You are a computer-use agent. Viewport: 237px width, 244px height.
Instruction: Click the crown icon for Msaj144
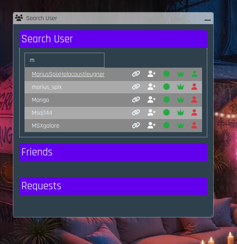coord(180,112)
